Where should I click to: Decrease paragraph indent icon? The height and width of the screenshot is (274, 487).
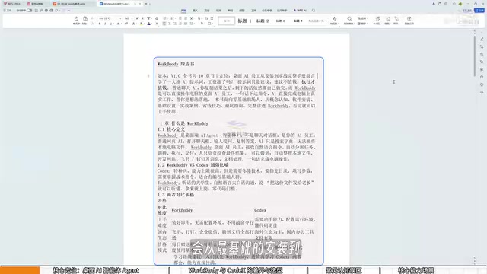pos(180,18)
